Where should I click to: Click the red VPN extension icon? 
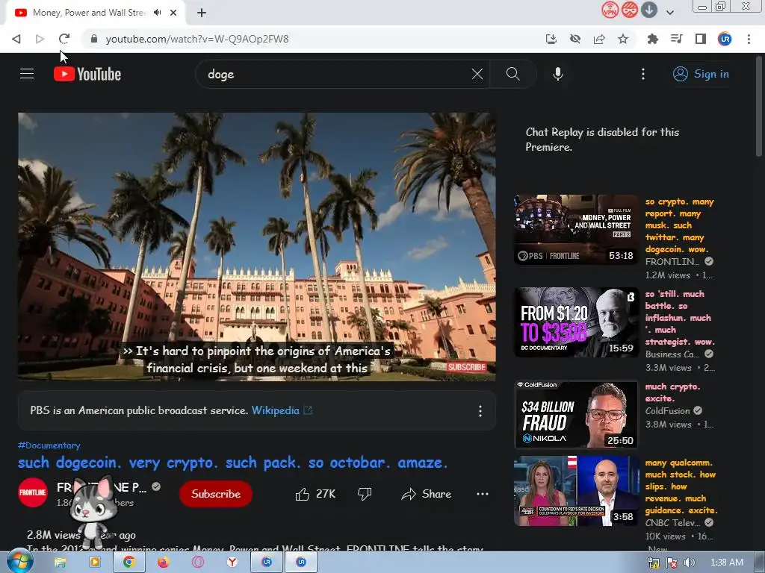tap(610, 10)
